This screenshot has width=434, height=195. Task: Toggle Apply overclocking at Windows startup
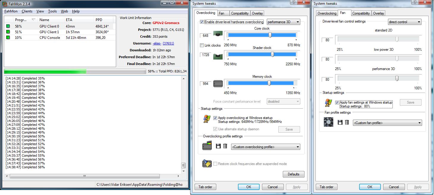click(x=215, y=118)
